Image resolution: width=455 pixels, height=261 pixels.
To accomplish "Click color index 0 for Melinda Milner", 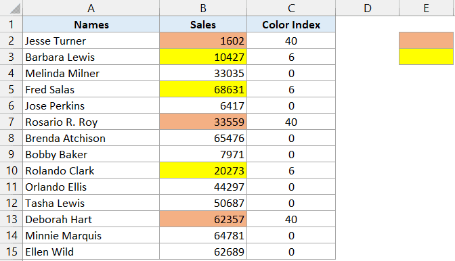I will click(291, 73).
